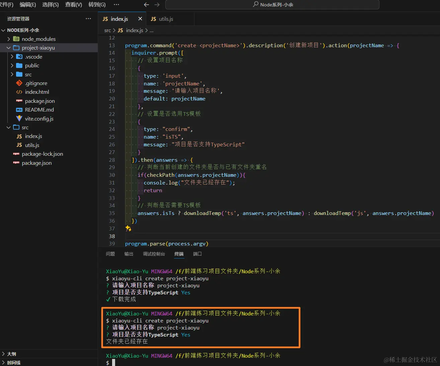The image size is (440, 366).
Task: Select the 终端 terminal panel tab
Action: coord(179,254)
